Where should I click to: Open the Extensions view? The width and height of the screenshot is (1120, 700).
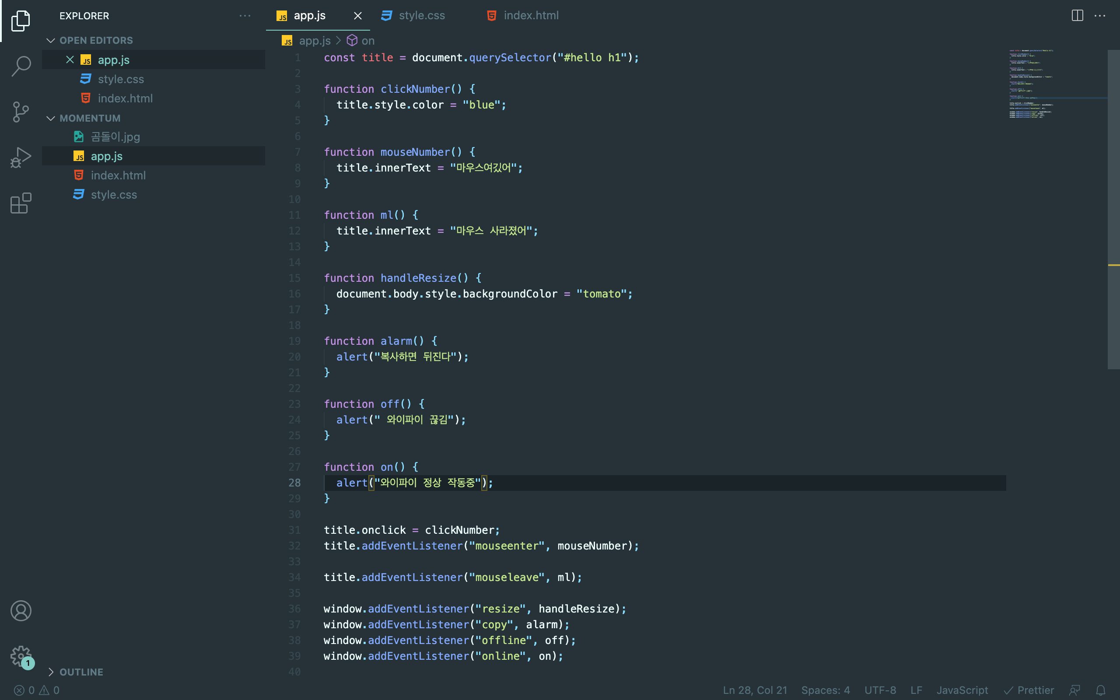[x=21, y=203]
